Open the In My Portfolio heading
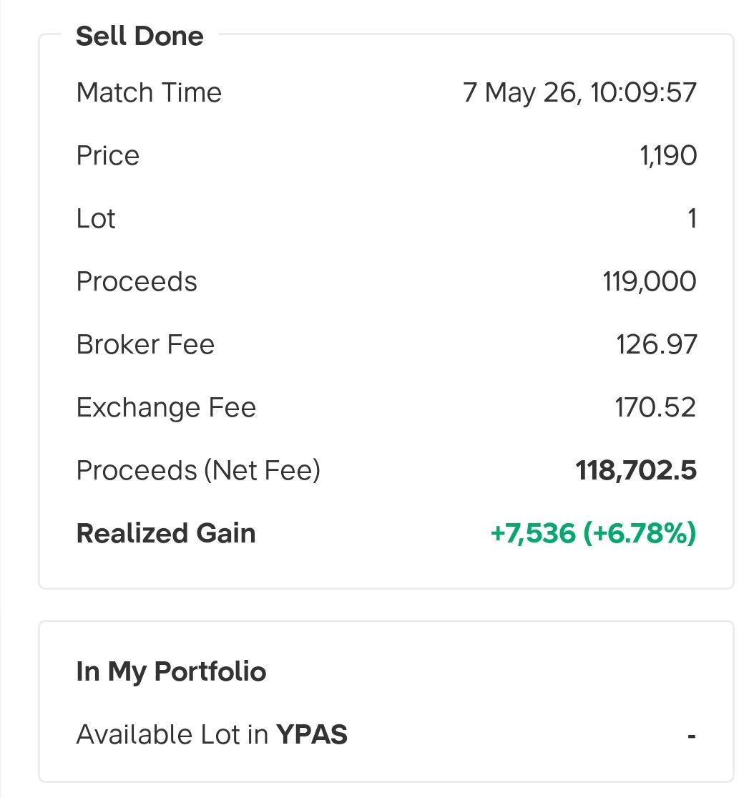The image size is (754, 798). [171, 671]
